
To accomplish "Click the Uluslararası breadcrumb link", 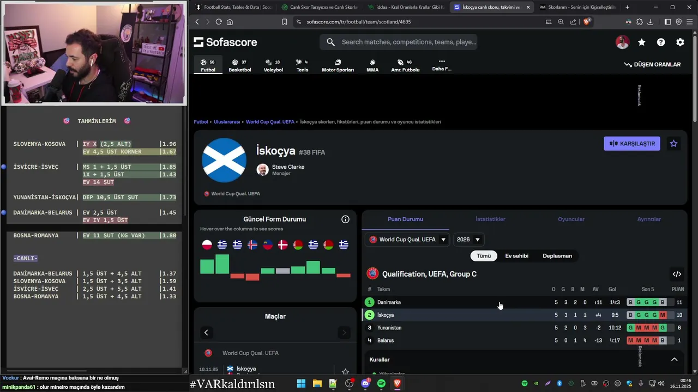I will pyautogui.click(x=227, y=122).
